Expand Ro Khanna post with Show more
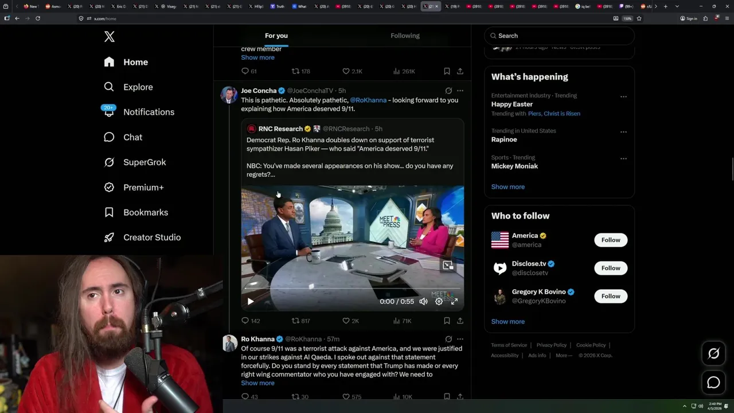 (257, 383)
